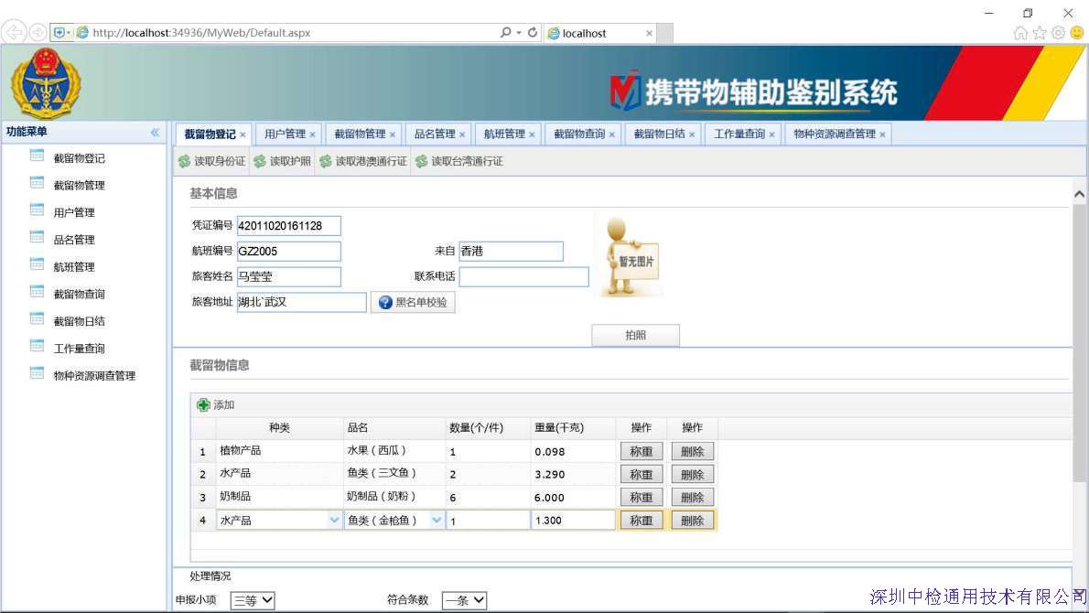Click the 旅客姓名 input field
Viewport: 1089px width, 613px height.
[289, 277]
